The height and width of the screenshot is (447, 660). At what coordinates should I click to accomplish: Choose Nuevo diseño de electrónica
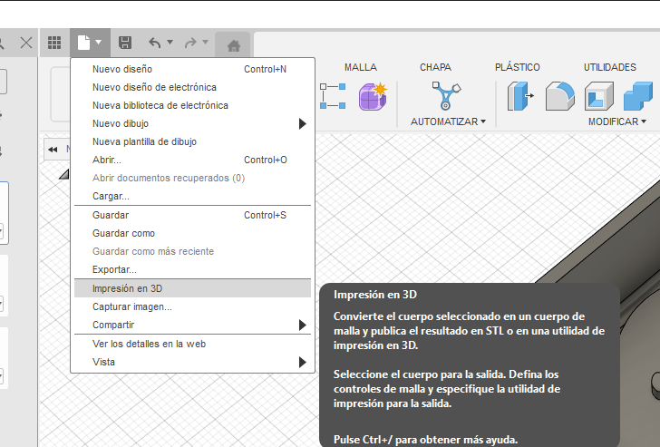point(192,87)
